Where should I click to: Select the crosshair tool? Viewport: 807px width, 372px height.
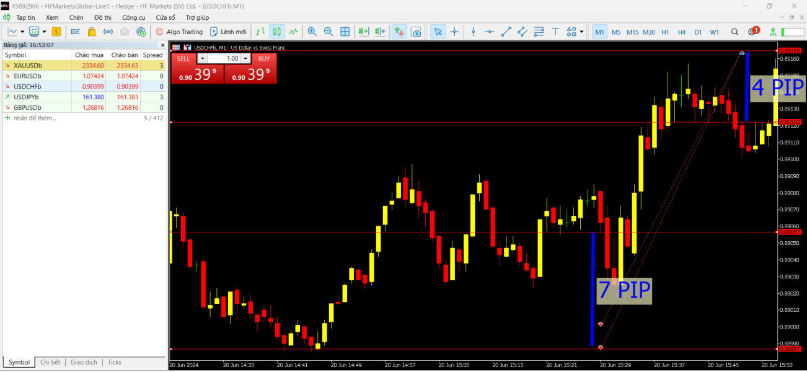click(454, 32)
